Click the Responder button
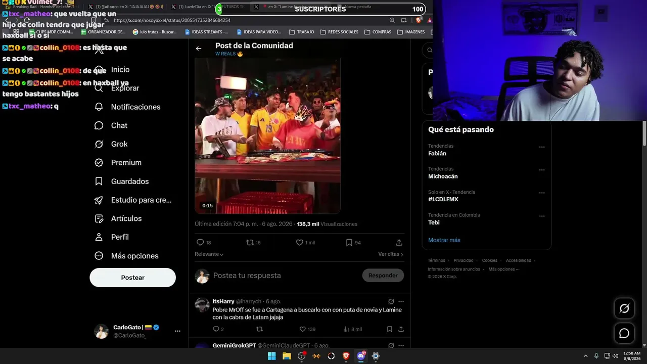 (383, 276)
